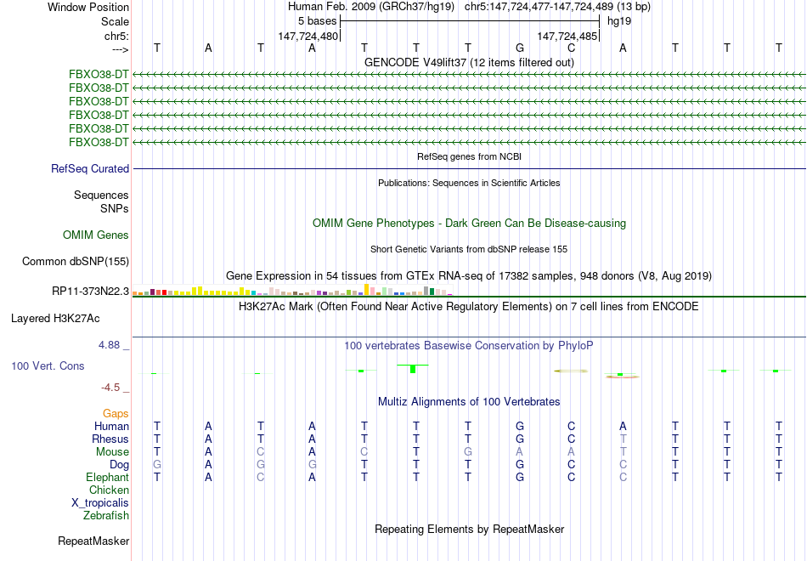Click the Layered H3K27Ac track label
Image resolution: width=807 pixels, height=561 pixels.
tap(55, 319)
